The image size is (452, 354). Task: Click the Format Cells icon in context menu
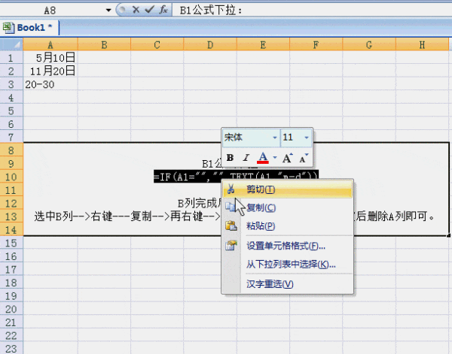tap(231, 245)
